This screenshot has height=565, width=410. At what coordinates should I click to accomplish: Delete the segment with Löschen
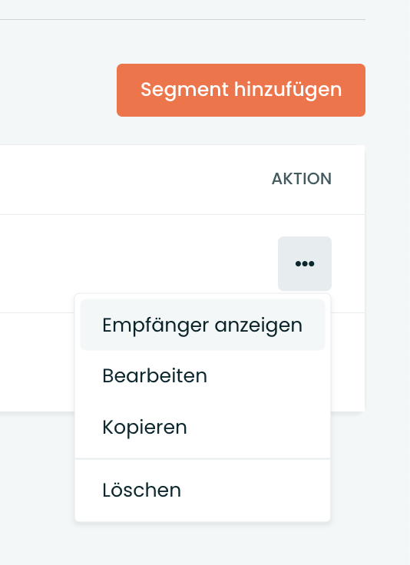click(x=203, y=490)
